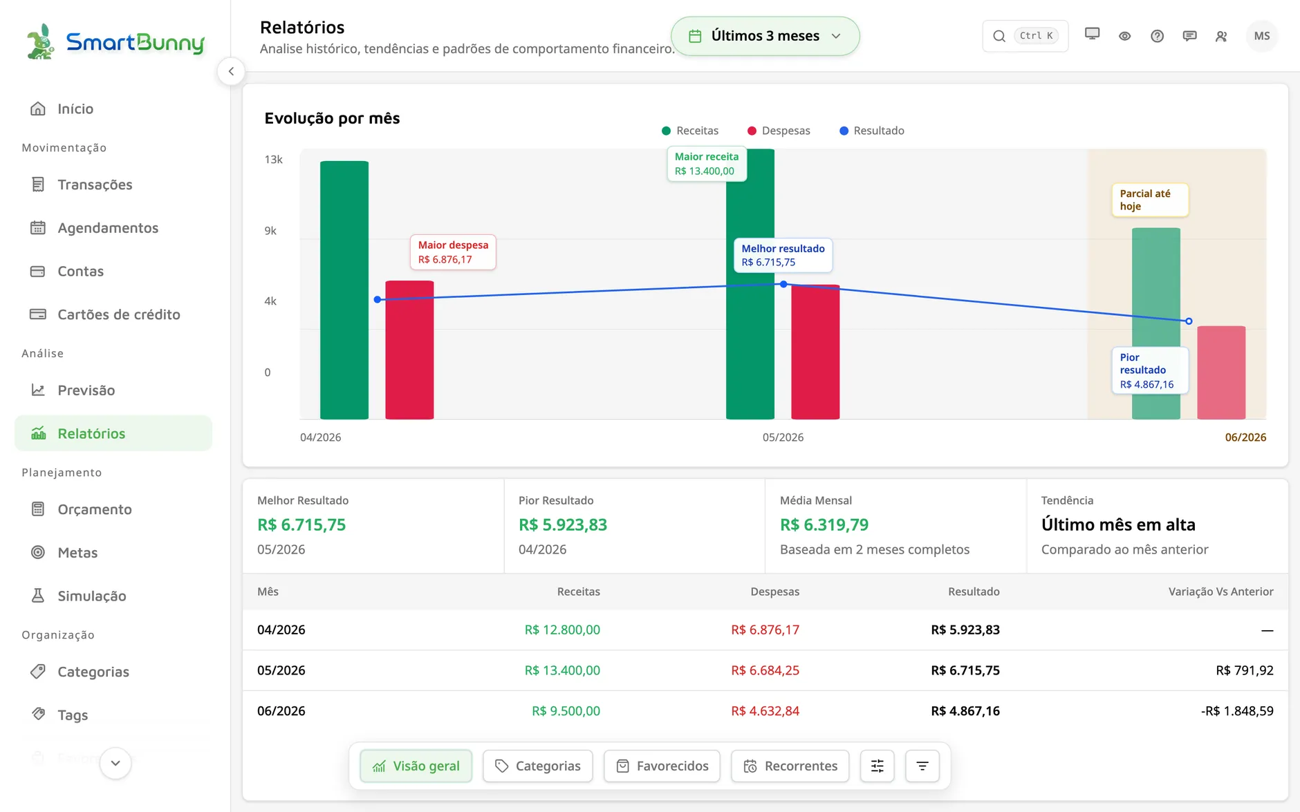Toggle Despesas series in chart legend

779,131
